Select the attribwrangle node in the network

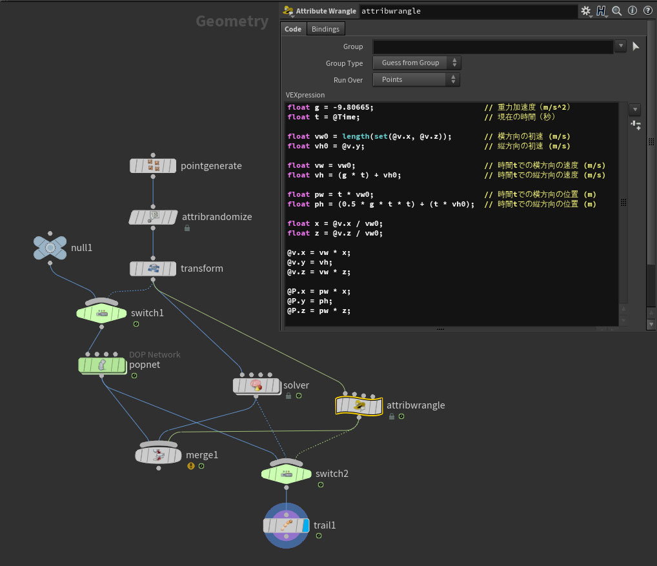359,405
